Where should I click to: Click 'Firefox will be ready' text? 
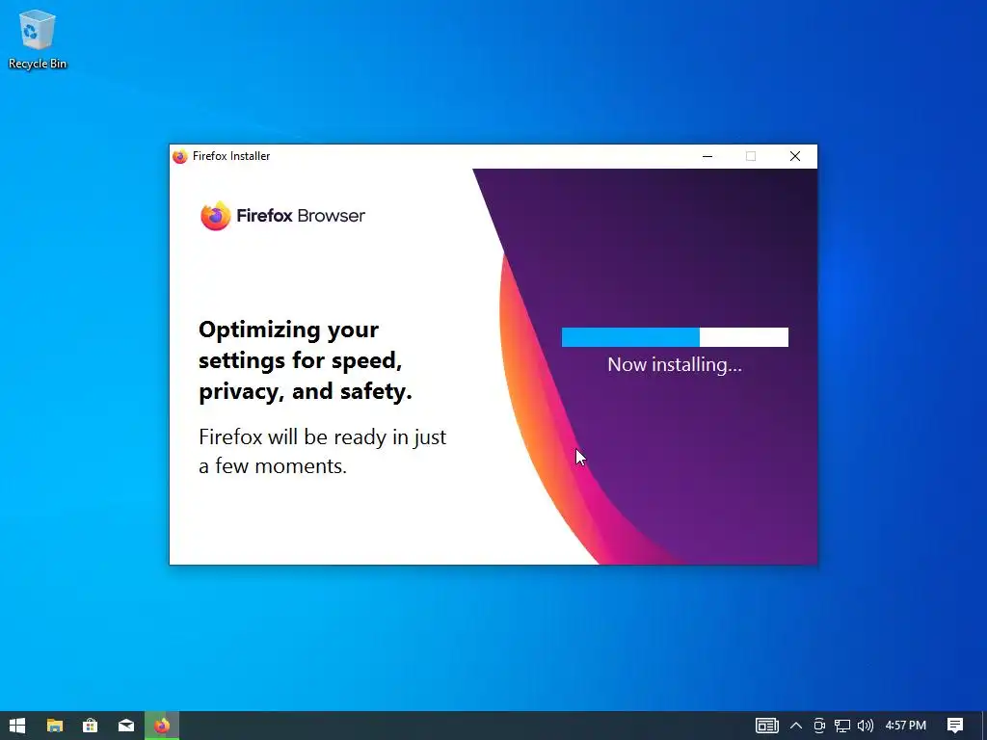[x=322, y=451]
